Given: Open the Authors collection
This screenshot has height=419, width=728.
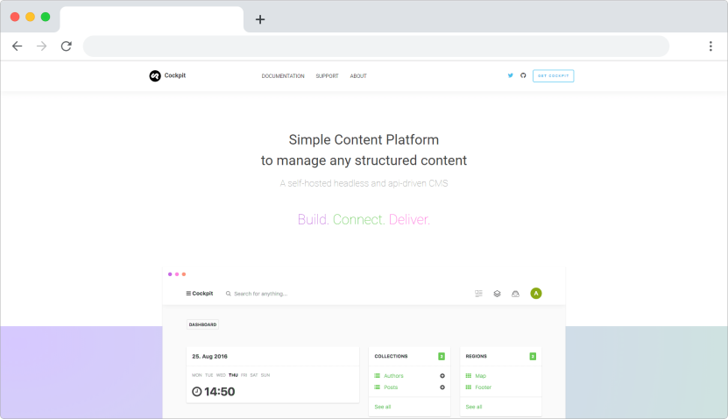Looking at the screenshot, I should (x=393, y=376).
